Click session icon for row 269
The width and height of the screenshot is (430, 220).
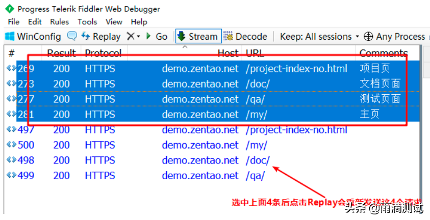pyautogui.click(x=11, y=68)
